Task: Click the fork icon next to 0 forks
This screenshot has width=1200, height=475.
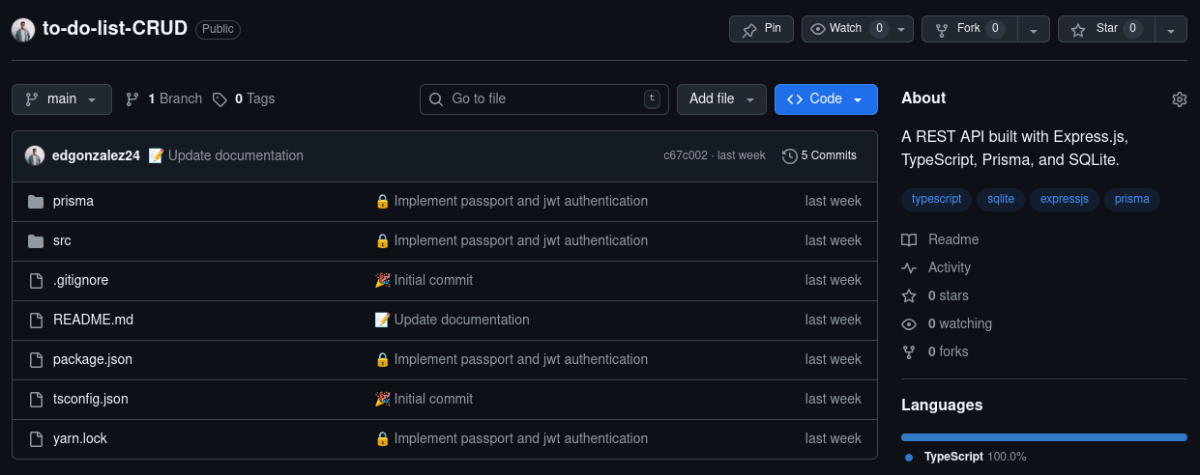Action: 909,351
